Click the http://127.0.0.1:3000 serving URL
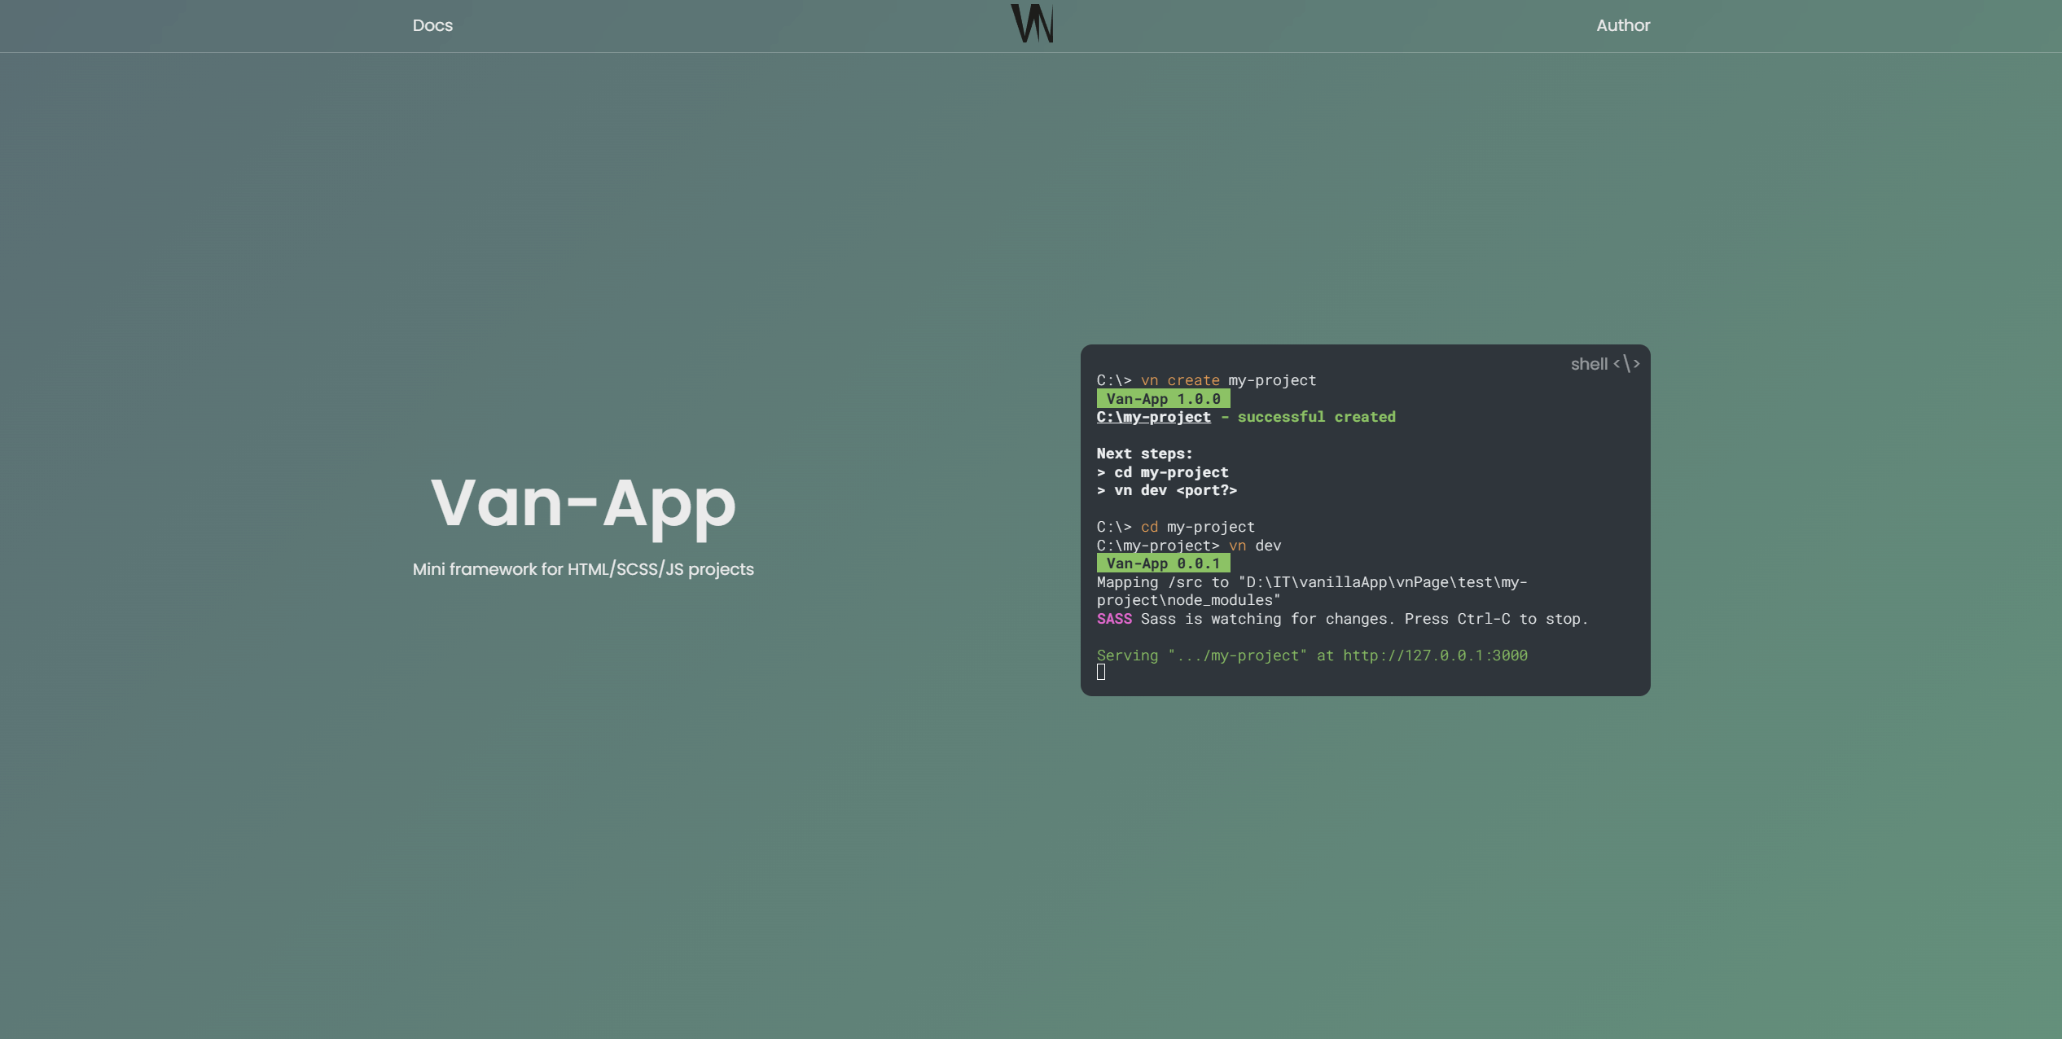Viewport: 2062px width, 1039px height. (x=1435, y=655)
